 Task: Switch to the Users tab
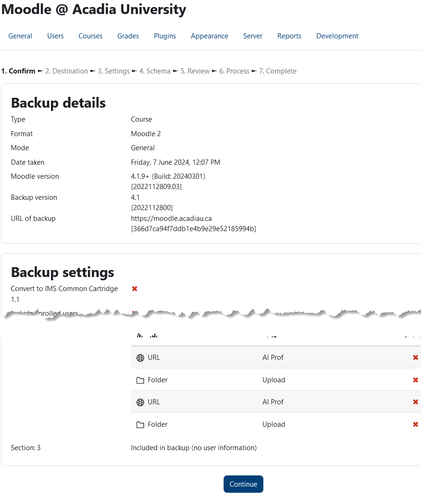tap(55, 36)
